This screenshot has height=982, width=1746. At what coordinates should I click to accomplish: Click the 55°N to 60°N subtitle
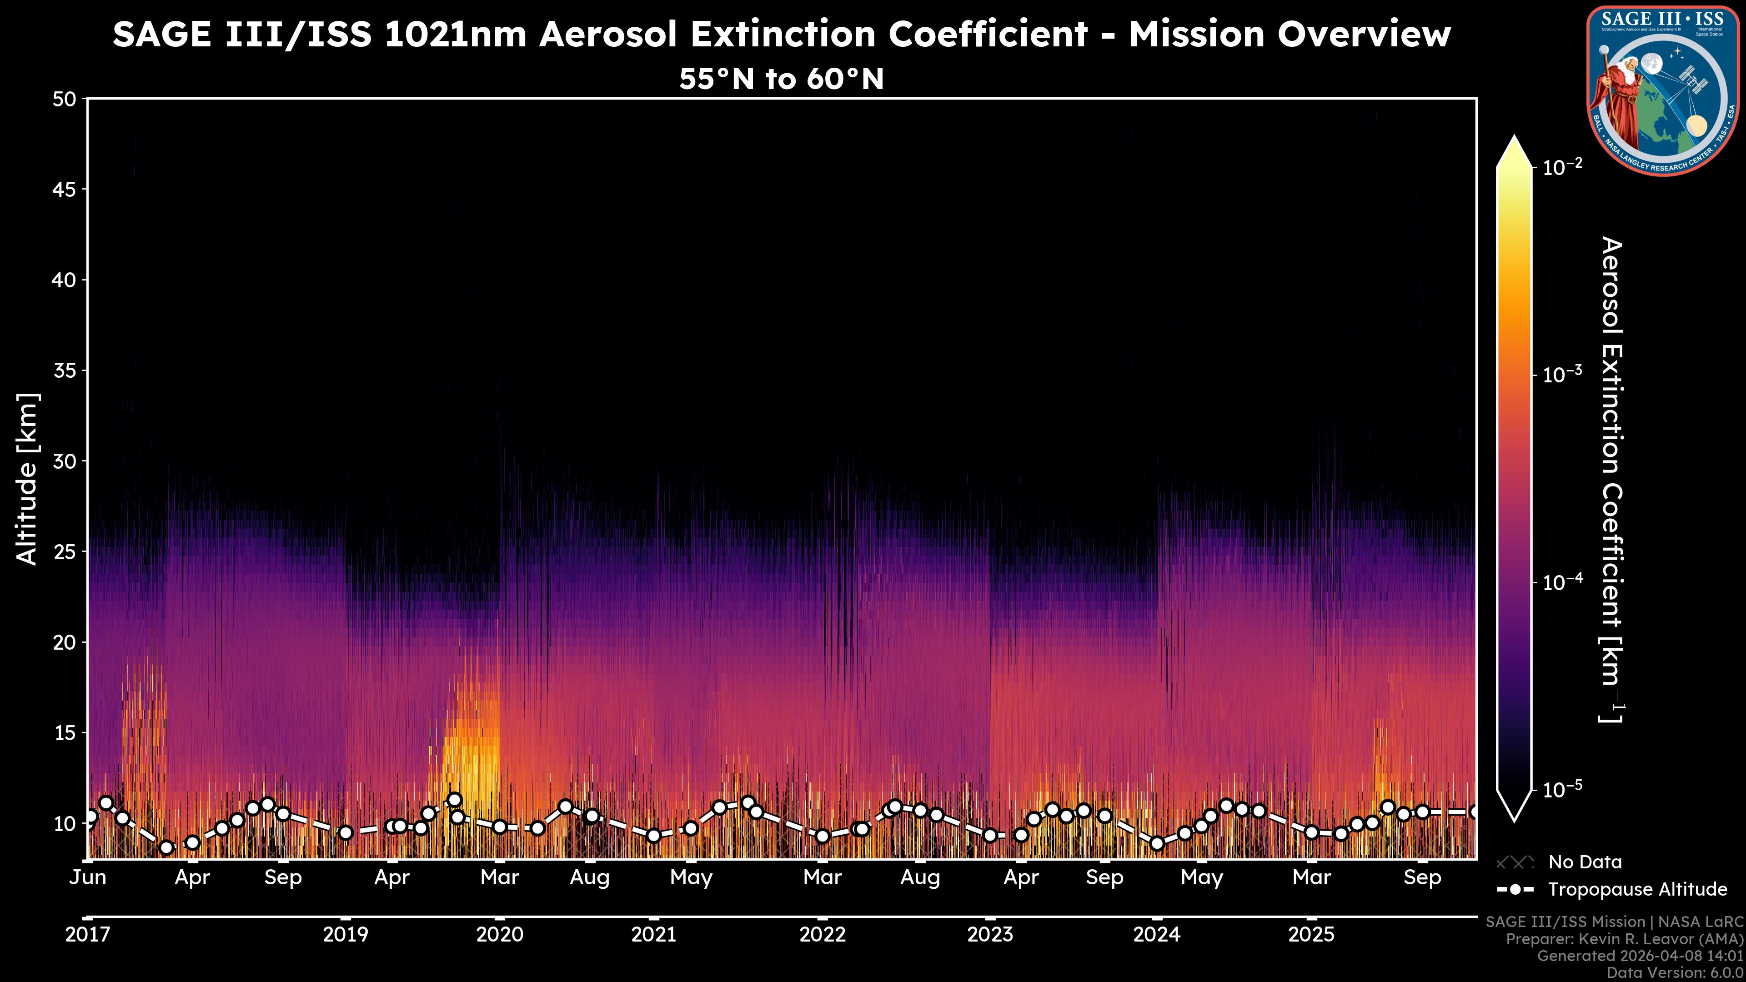coord(781,79)
